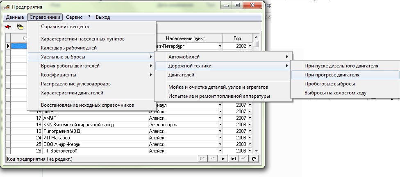The width and height of the screenshot is (400, 177).
Task: Click the copy folders toolbar icon
Action: pyautogui.click(x=20, y=27)
